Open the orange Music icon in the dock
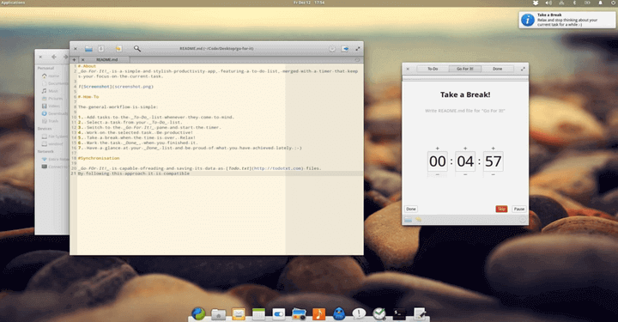 (x=318, y=314)
